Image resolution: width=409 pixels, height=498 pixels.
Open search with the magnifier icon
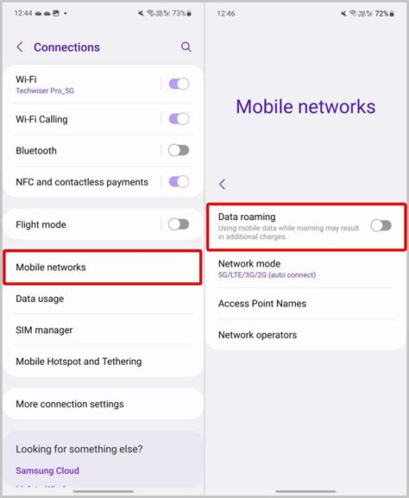point(186,47)
